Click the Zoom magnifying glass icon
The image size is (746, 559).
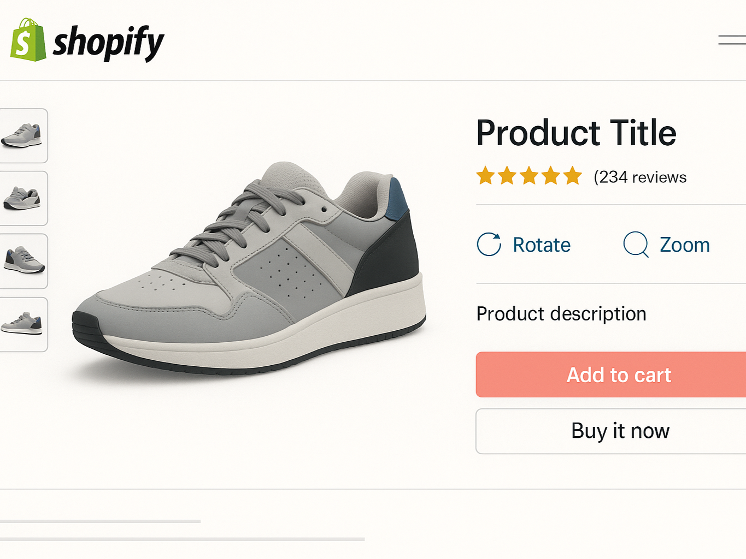(636, 244)
